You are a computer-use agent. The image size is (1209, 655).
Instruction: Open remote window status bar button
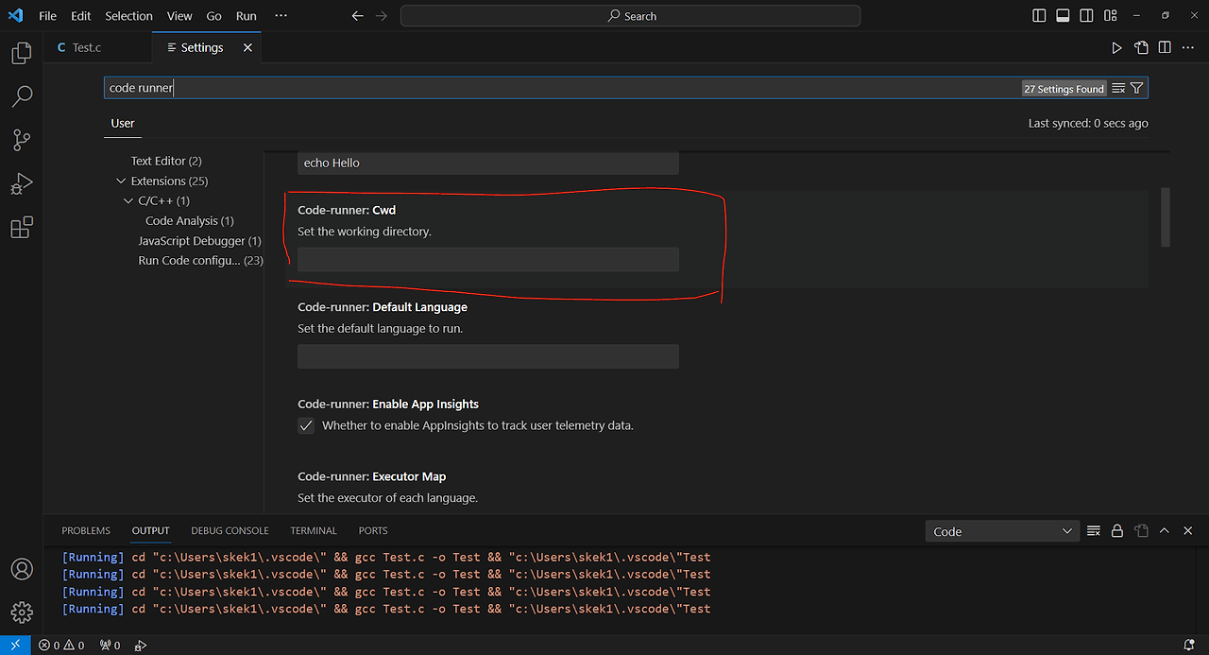(x=15, y=646)
